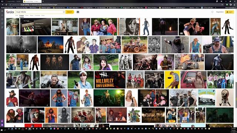Open the 'Budget 2017' bookmark
237x133 pixels.
tap(126, 7)
